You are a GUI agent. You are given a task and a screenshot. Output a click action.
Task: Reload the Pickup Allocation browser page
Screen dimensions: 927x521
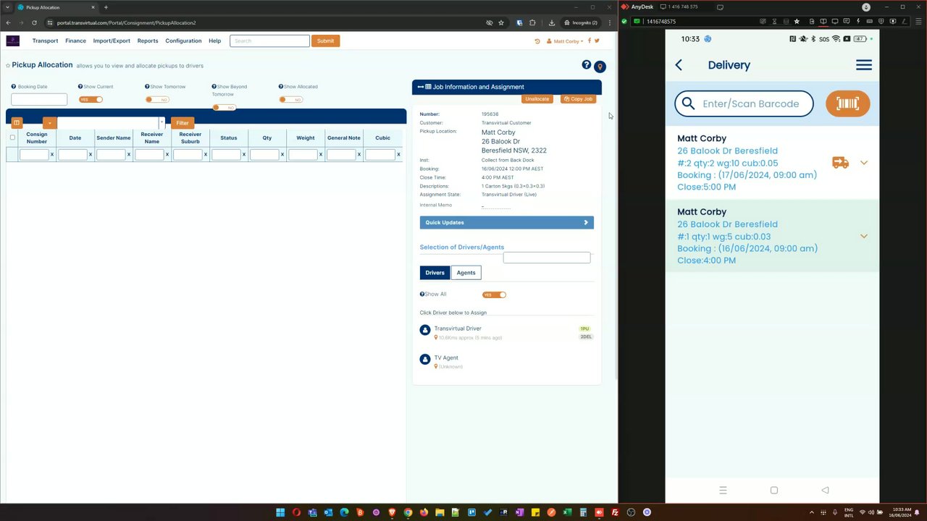tap(33, 22)
